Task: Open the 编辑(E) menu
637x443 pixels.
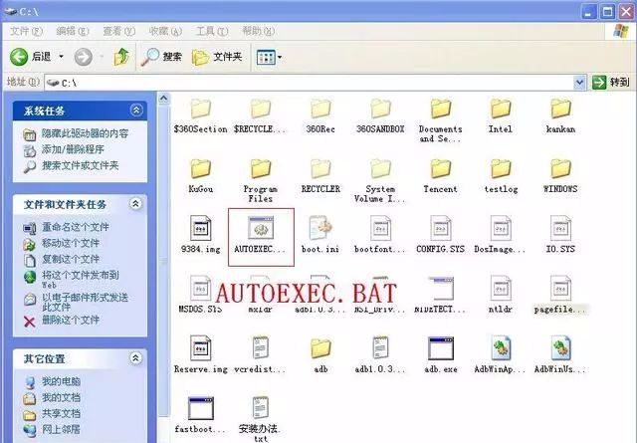Action: click(x=73, y=31)
